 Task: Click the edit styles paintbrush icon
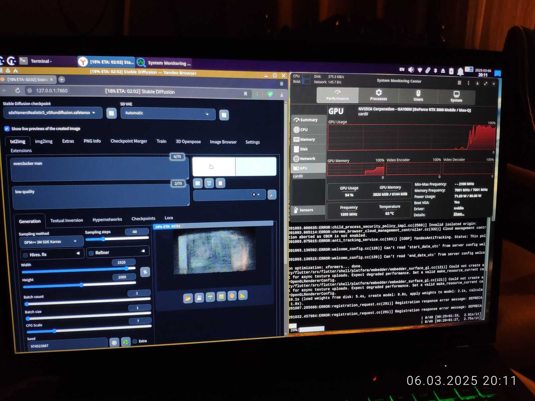pyautogui.click(x=272, y=195)
